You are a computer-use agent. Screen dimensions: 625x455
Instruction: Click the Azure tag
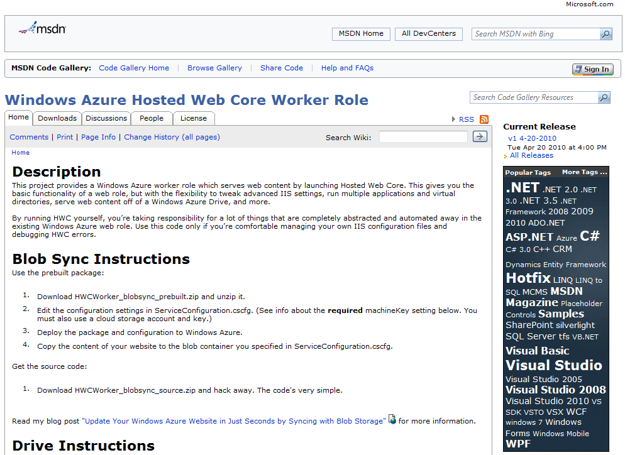coord(567,238)
